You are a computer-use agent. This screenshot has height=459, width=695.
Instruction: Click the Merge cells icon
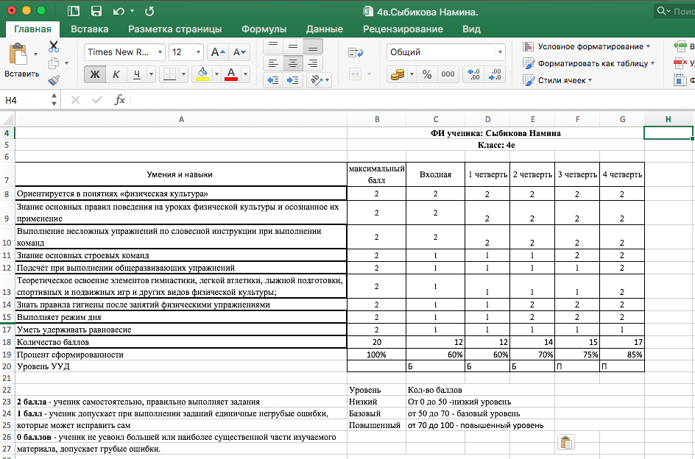(x=356, y=74)
